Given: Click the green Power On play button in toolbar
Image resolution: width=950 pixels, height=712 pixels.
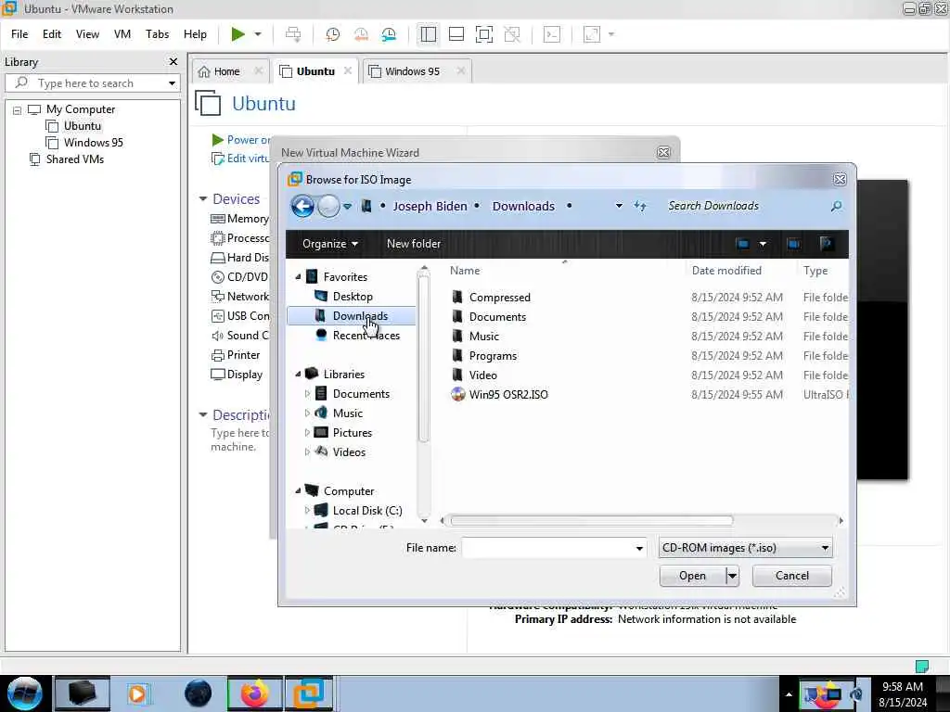Looking at the screenshot, I should (238, 34).
